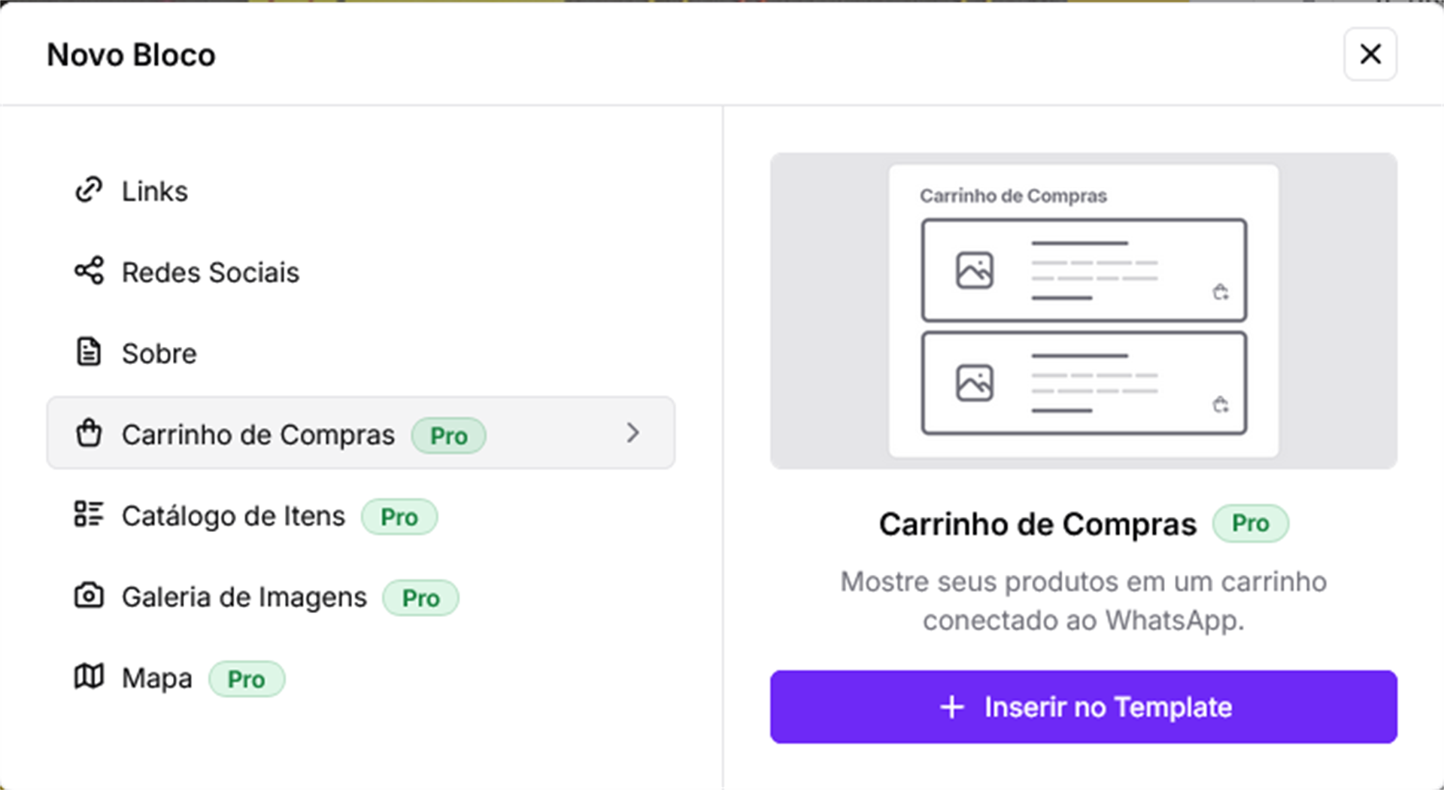Click the list icon beside Catálogo de Itens
The height and width of the screenshot is (790, 1444).
89,515
